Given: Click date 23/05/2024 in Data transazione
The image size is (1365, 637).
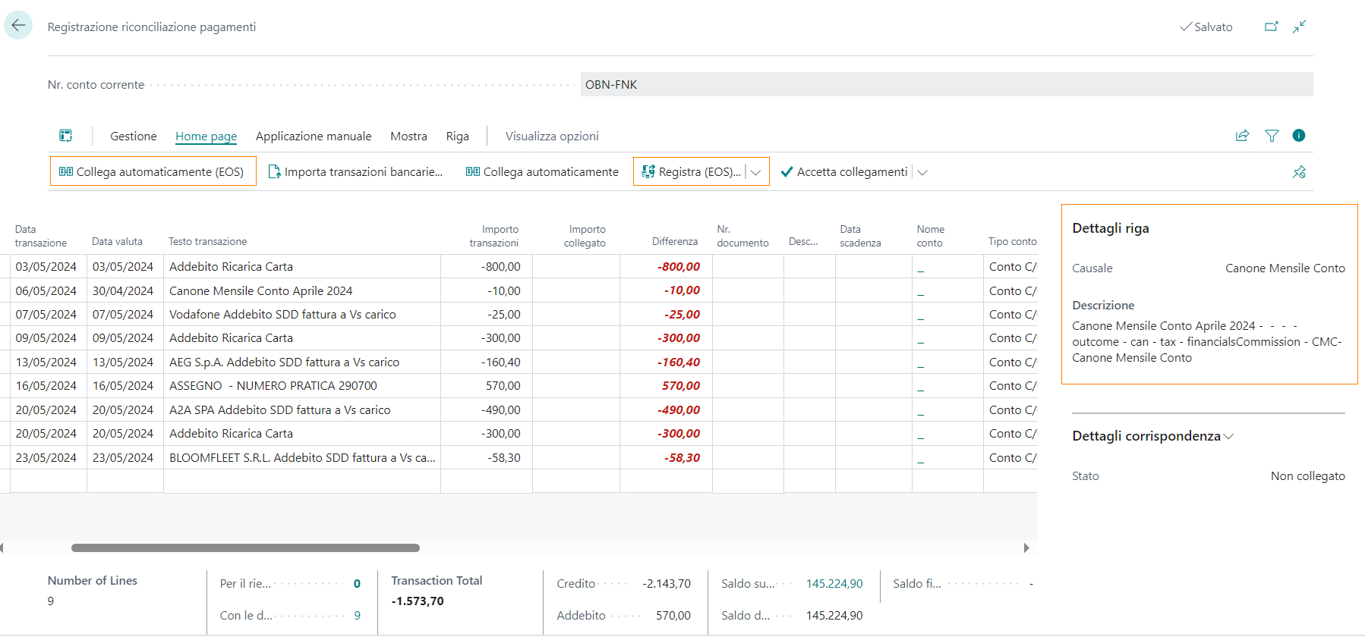Looking at the screenshot, I should pos(46,457).
